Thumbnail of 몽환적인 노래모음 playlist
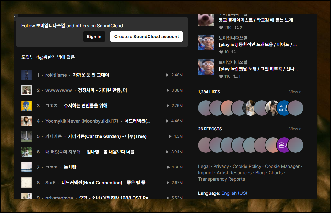 pos(206,43)
